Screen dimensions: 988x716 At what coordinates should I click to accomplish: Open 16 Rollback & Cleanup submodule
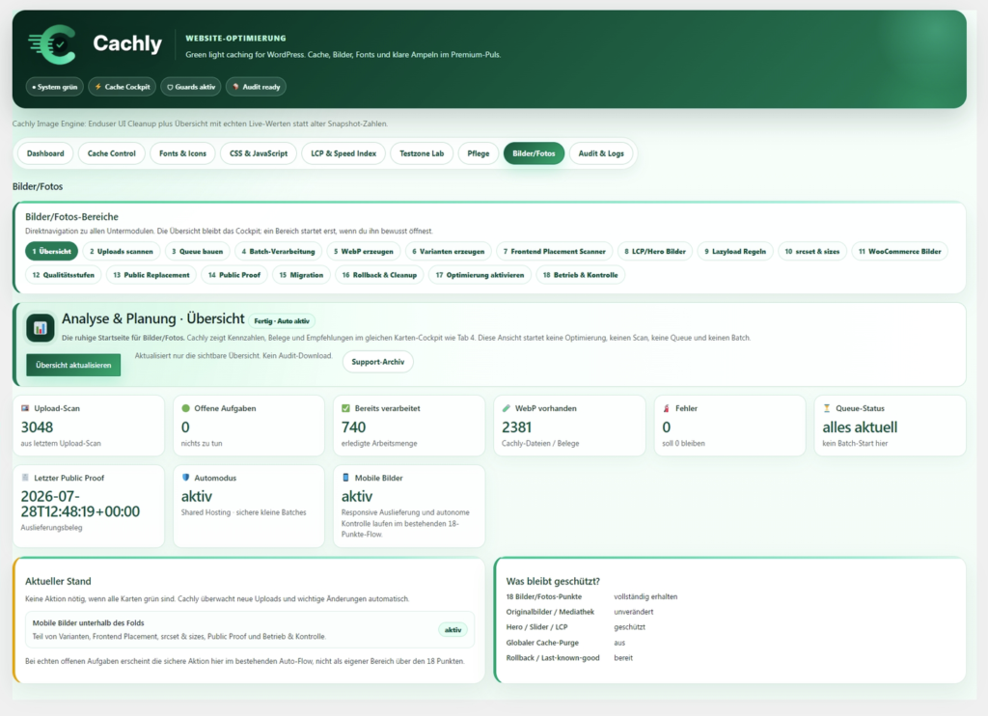pyautogui.click(x=379, y=275)
